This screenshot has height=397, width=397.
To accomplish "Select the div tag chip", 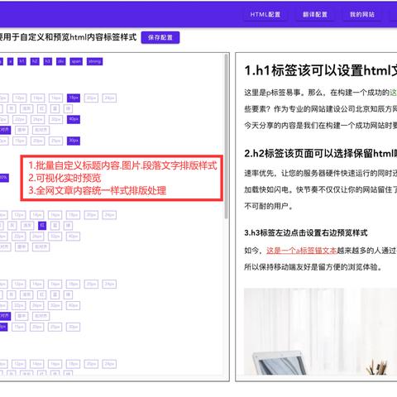I will 60,61.
